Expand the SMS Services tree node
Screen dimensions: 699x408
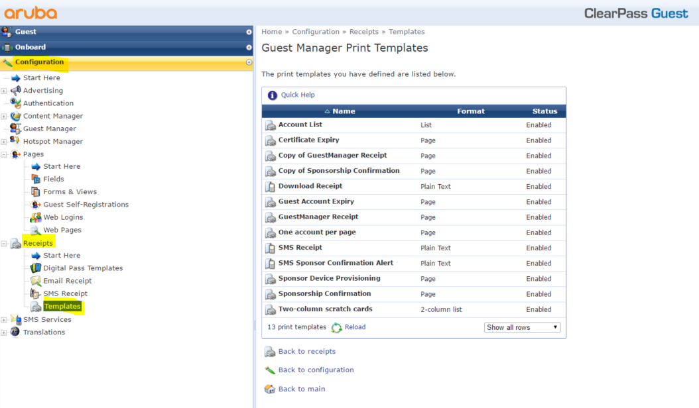pos(4,320)
